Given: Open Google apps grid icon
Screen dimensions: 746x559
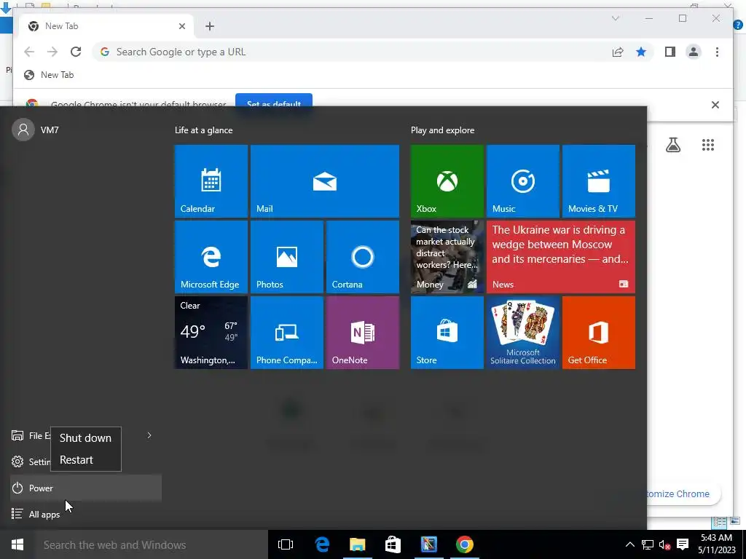Looking at the screenshot, I should point(708,145).
